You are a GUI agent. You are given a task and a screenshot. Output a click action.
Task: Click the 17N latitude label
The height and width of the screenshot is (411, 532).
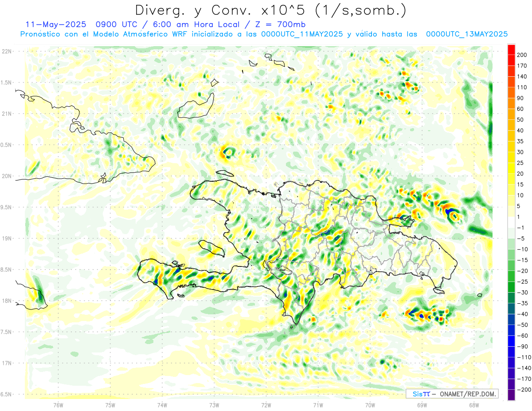pos(7,363)
